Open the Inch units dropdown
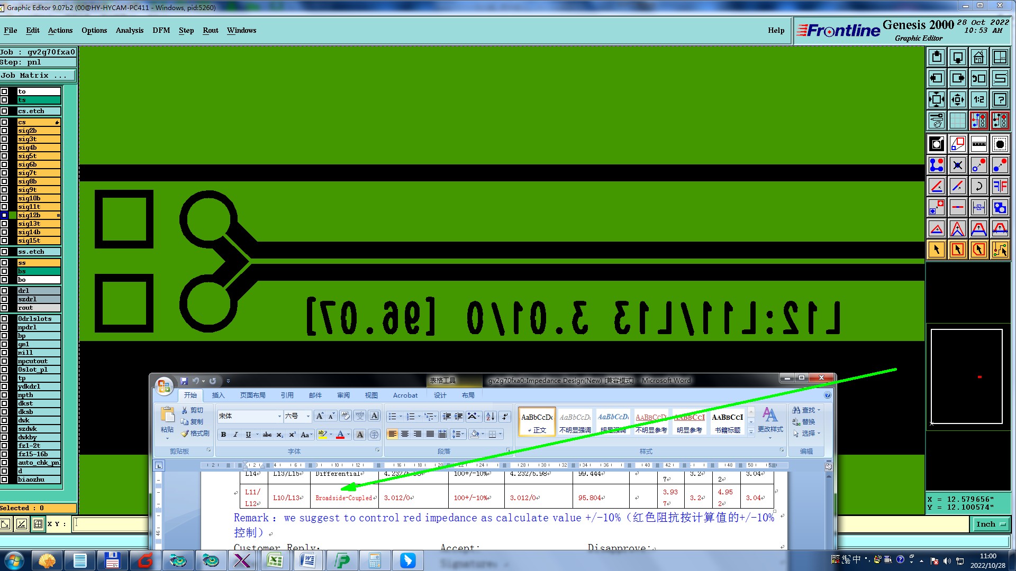Screen dimensions: 1016x571 point(991,524)
